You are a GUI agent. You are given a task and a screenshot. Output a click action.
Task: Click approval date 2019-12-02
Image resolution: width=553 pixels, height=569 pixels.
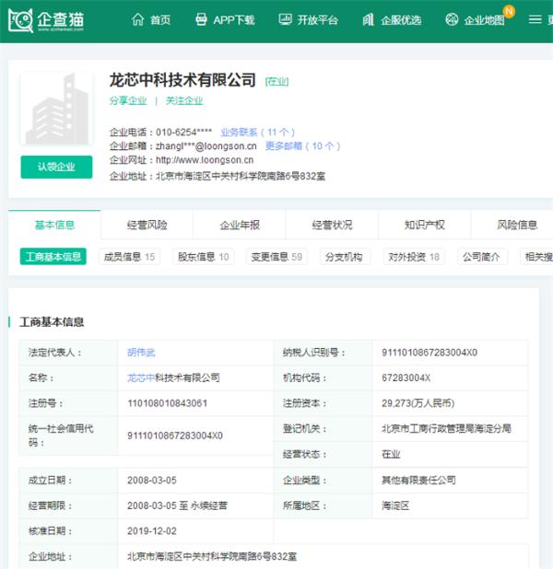[x=152, y=531]
